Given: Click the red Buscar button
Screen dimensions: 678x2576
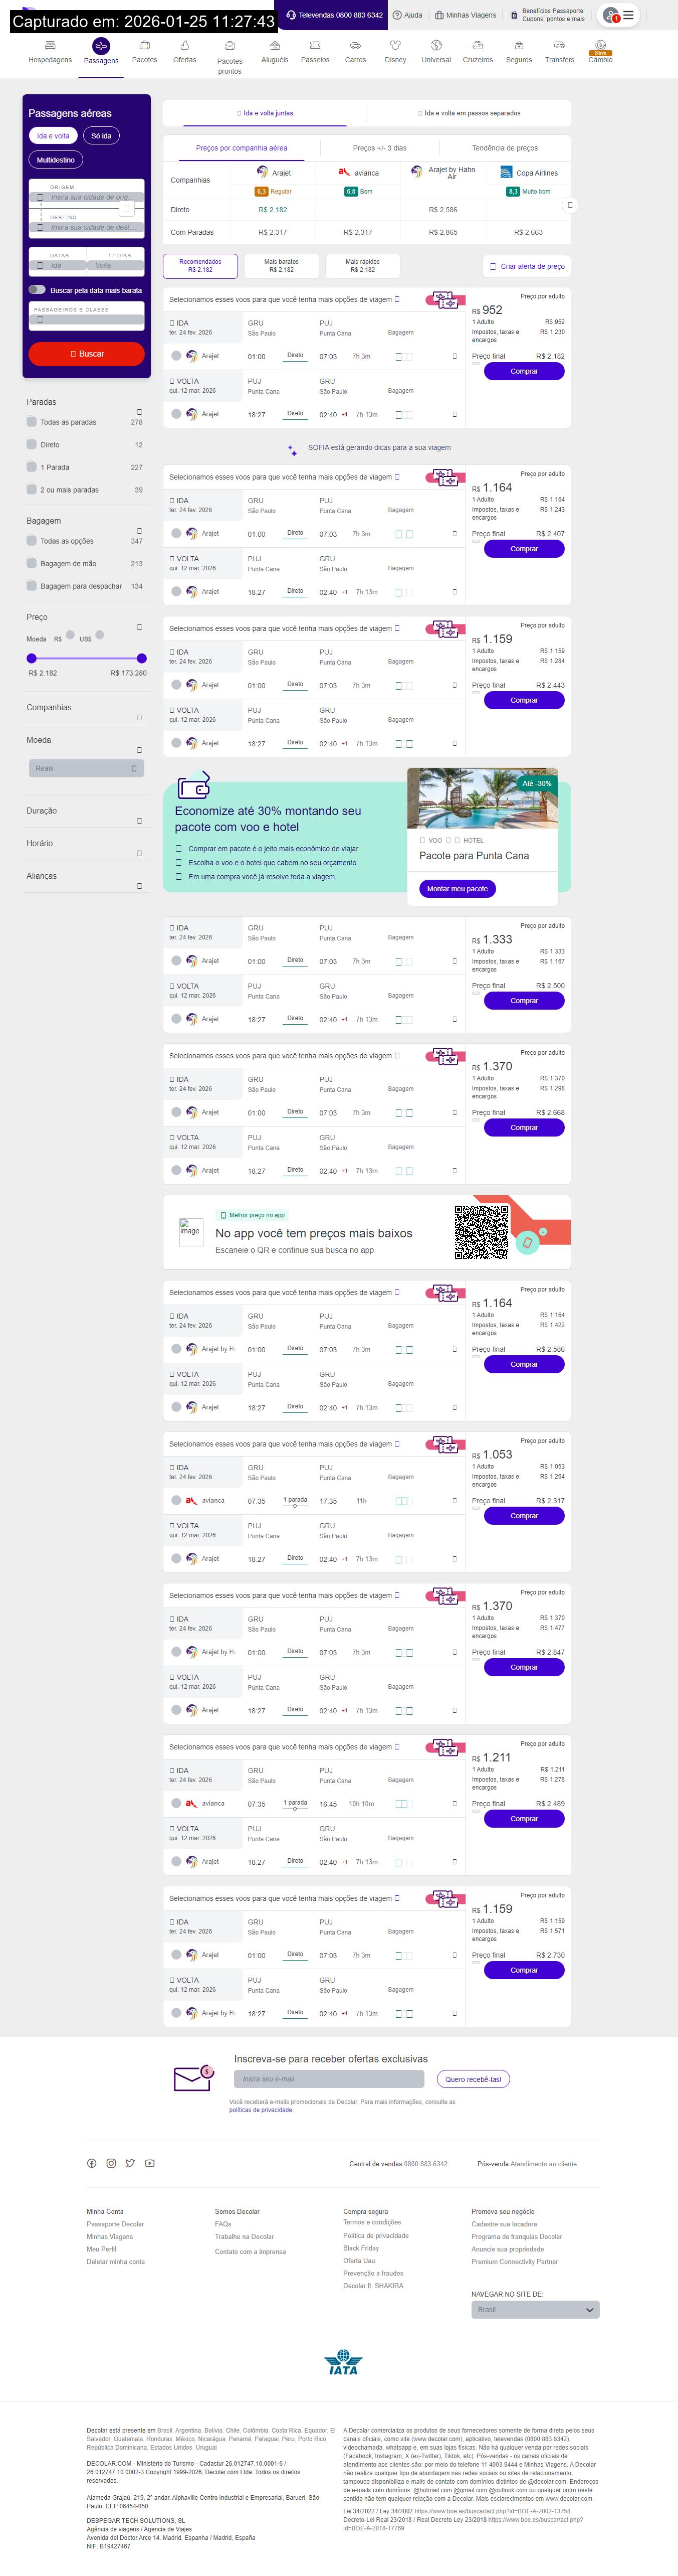Looking at the screenshot, I should (x=87, y=354).
